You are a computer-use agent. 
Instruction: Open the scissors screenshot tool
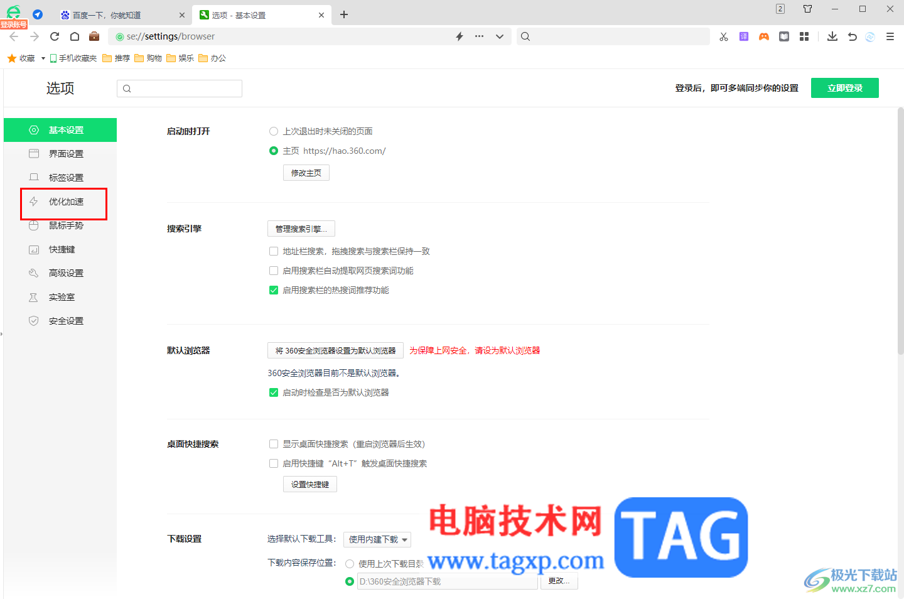click(724, 36)
